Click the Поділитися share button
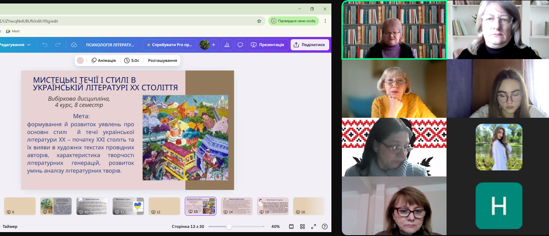 310,45
